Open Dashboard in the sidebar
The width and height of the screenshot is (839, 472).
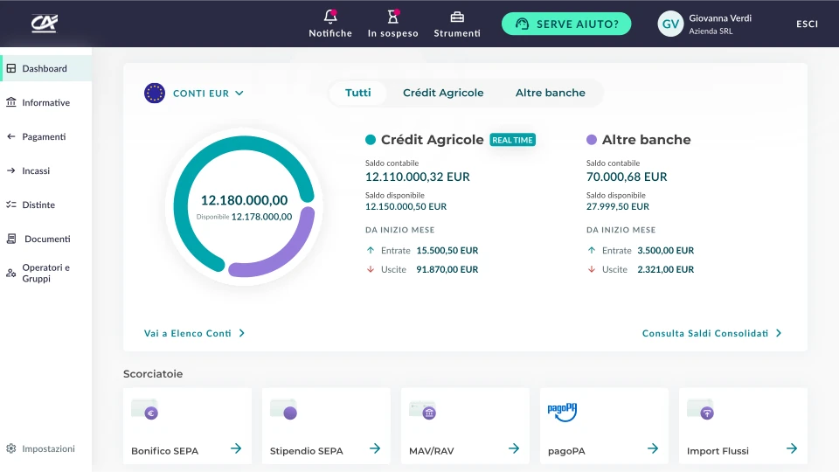pyautogui.click(x=46, y=68)
